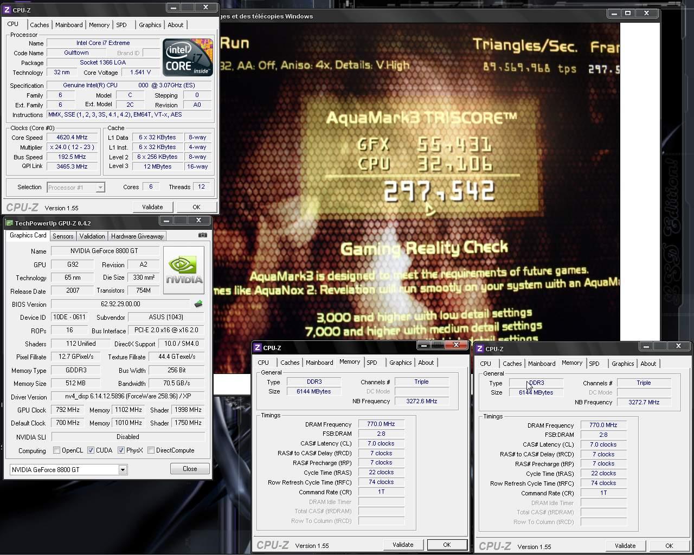This screenshot has width=694, height=555.
Task: Click the Core Speed value 4620.4 MHz
Action: click(72, 138)
